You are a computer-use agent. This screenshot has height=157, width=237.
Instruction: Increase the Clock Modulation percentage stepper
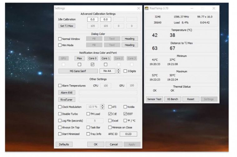coord(102,105)
